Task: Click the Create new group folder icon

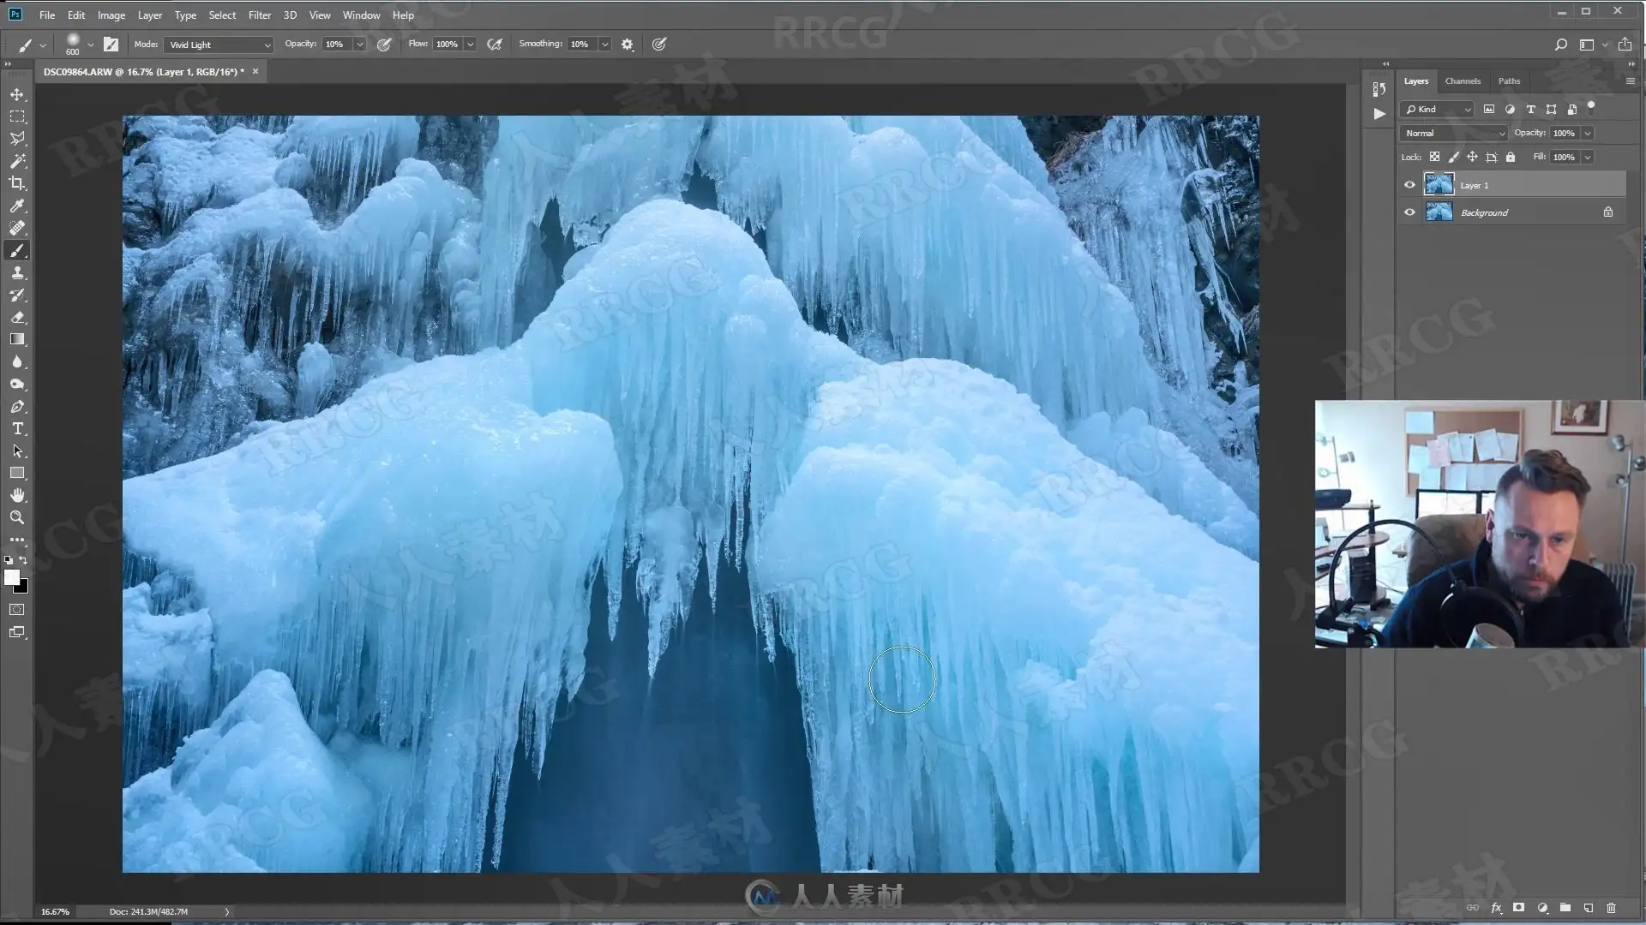Action: tap(1565, 908)
